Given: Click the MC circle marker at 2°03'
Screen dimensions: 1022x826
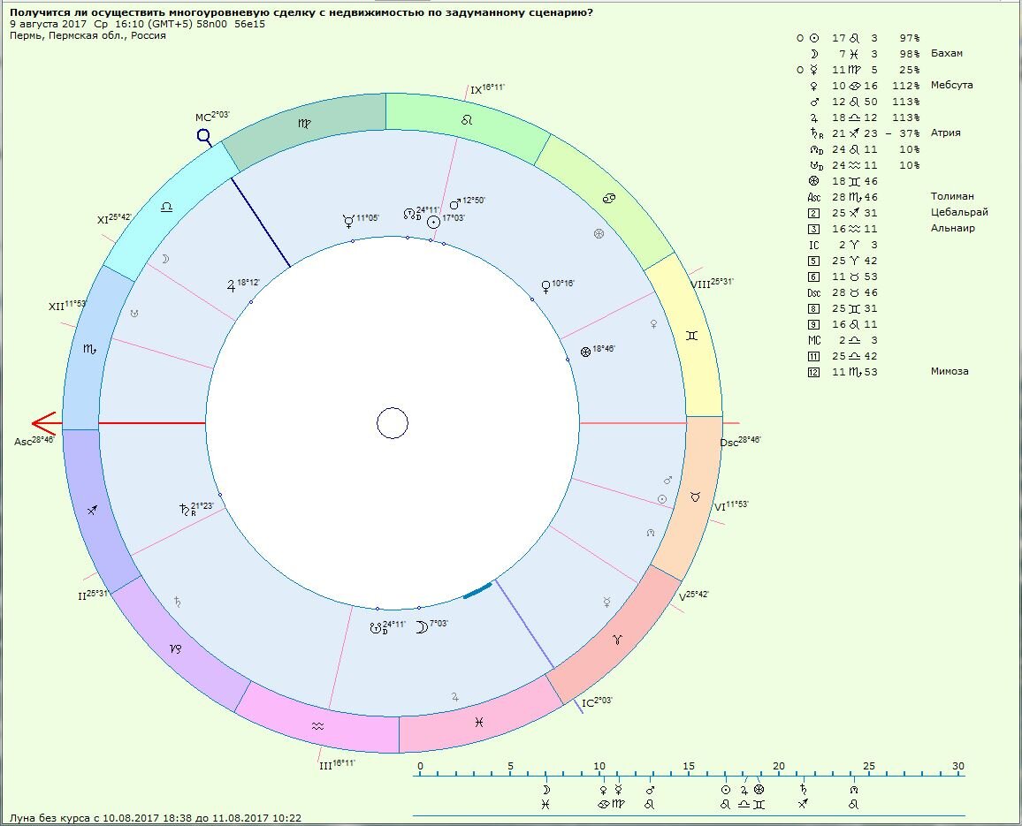Looking at the screenshot, I should (204, 135).
